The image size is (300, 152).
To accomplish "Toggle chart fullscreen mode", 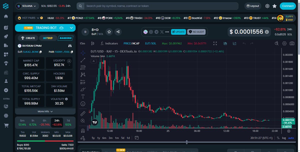I will pyautogui.click(x=215, y=43).
